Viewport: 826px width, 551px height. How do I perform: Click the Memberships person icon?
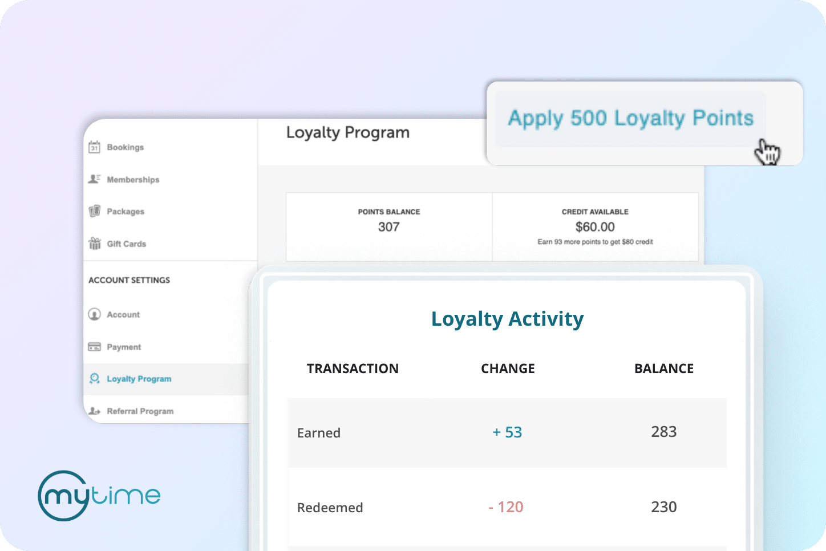pyautogui.click(x=95, y=179)
